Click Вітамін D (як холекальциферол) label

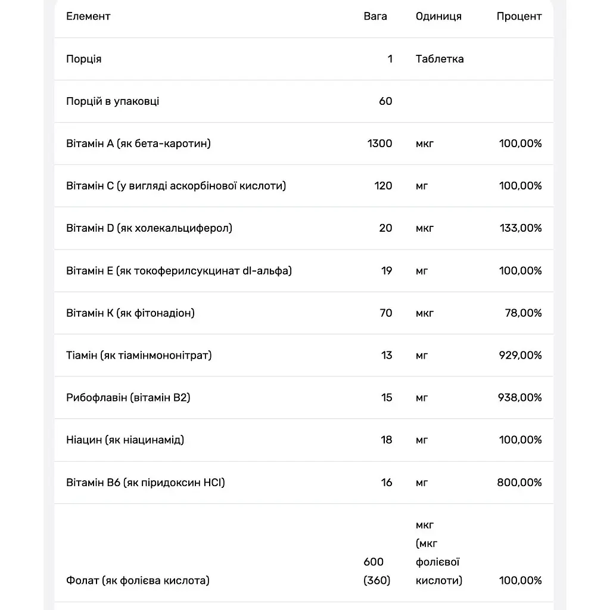coord(149,228)
